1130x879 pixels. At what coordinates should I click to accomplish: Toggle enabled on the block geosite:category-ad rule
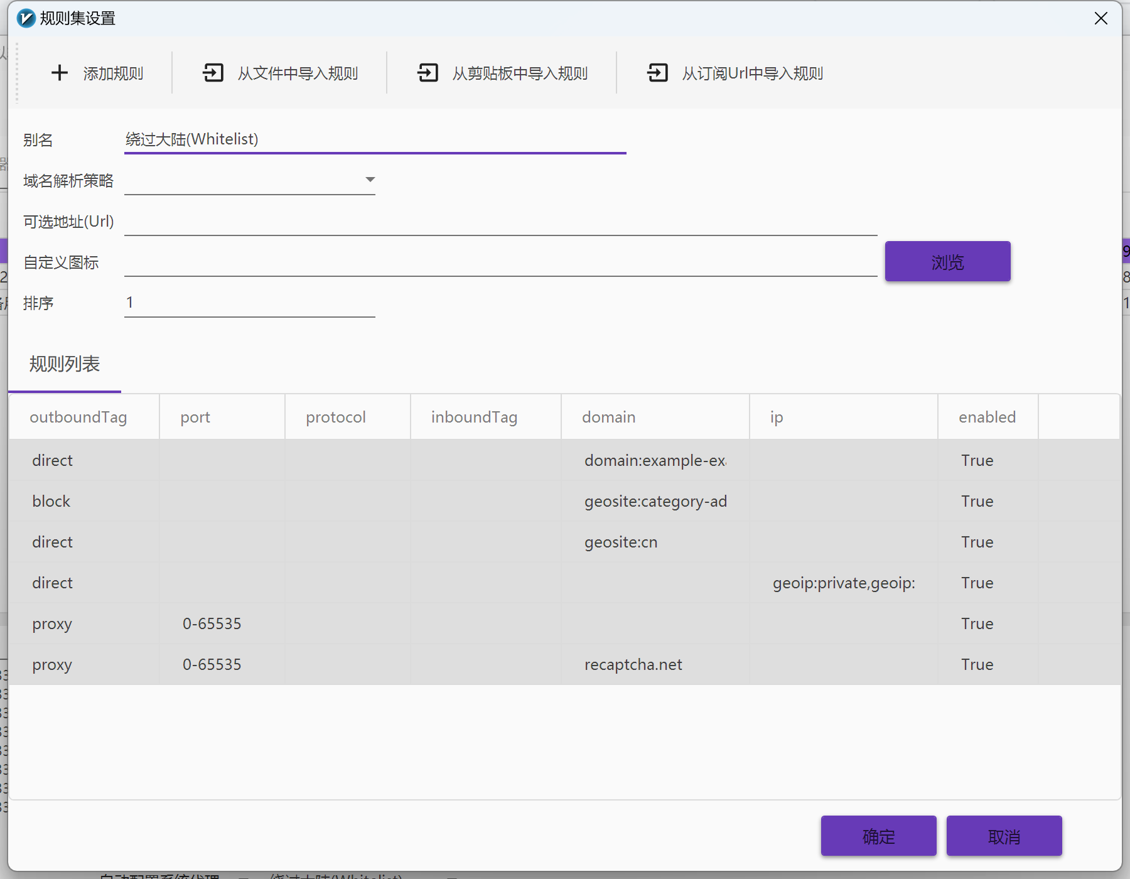tap(977, 501)
